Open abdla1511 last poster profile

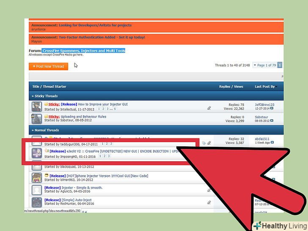point(262,139)
